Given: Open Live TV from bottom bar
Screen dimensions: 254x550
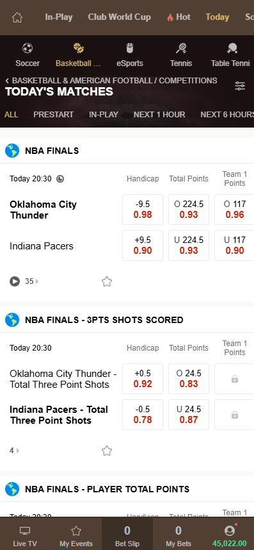Looking at the screenshot, I should (25, 537).
